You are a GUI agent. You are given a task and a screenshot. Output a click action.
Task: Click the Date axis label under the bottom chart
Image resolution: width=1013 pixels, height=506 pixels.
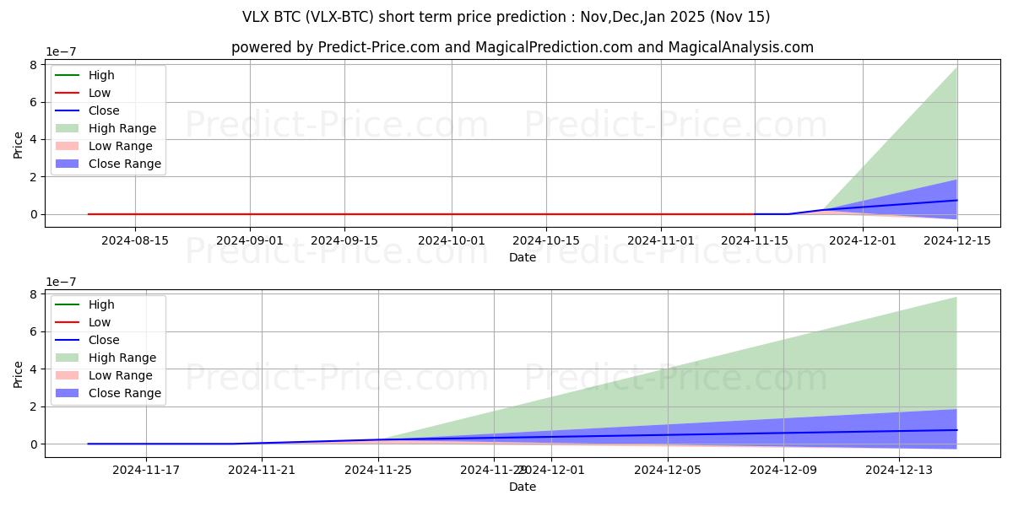coord(523,487)
